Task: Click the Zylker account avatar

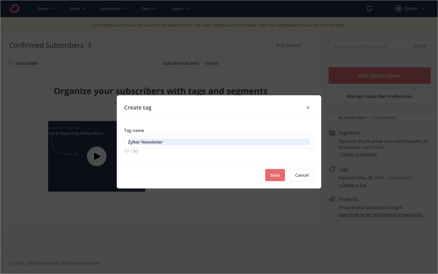Action: [398, 9]
